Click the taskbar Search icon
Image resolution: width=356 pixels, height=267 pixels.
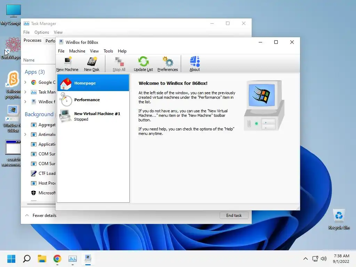27,259
